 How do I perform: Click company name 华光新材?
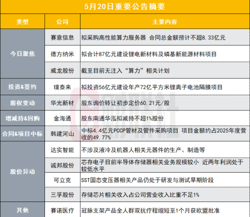pyautogui.click(x=62, y=103)
